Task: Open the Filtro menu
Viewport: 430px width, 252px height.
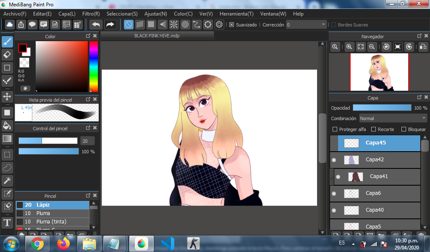Action: [91, 14]
